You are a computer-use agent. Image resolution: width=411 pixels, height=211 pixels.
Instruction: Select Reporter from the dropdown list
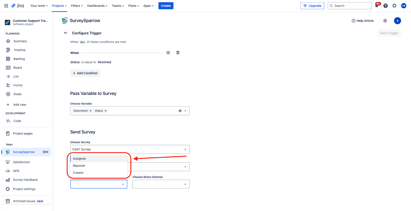pyautogui.click(x=79, y=166)
